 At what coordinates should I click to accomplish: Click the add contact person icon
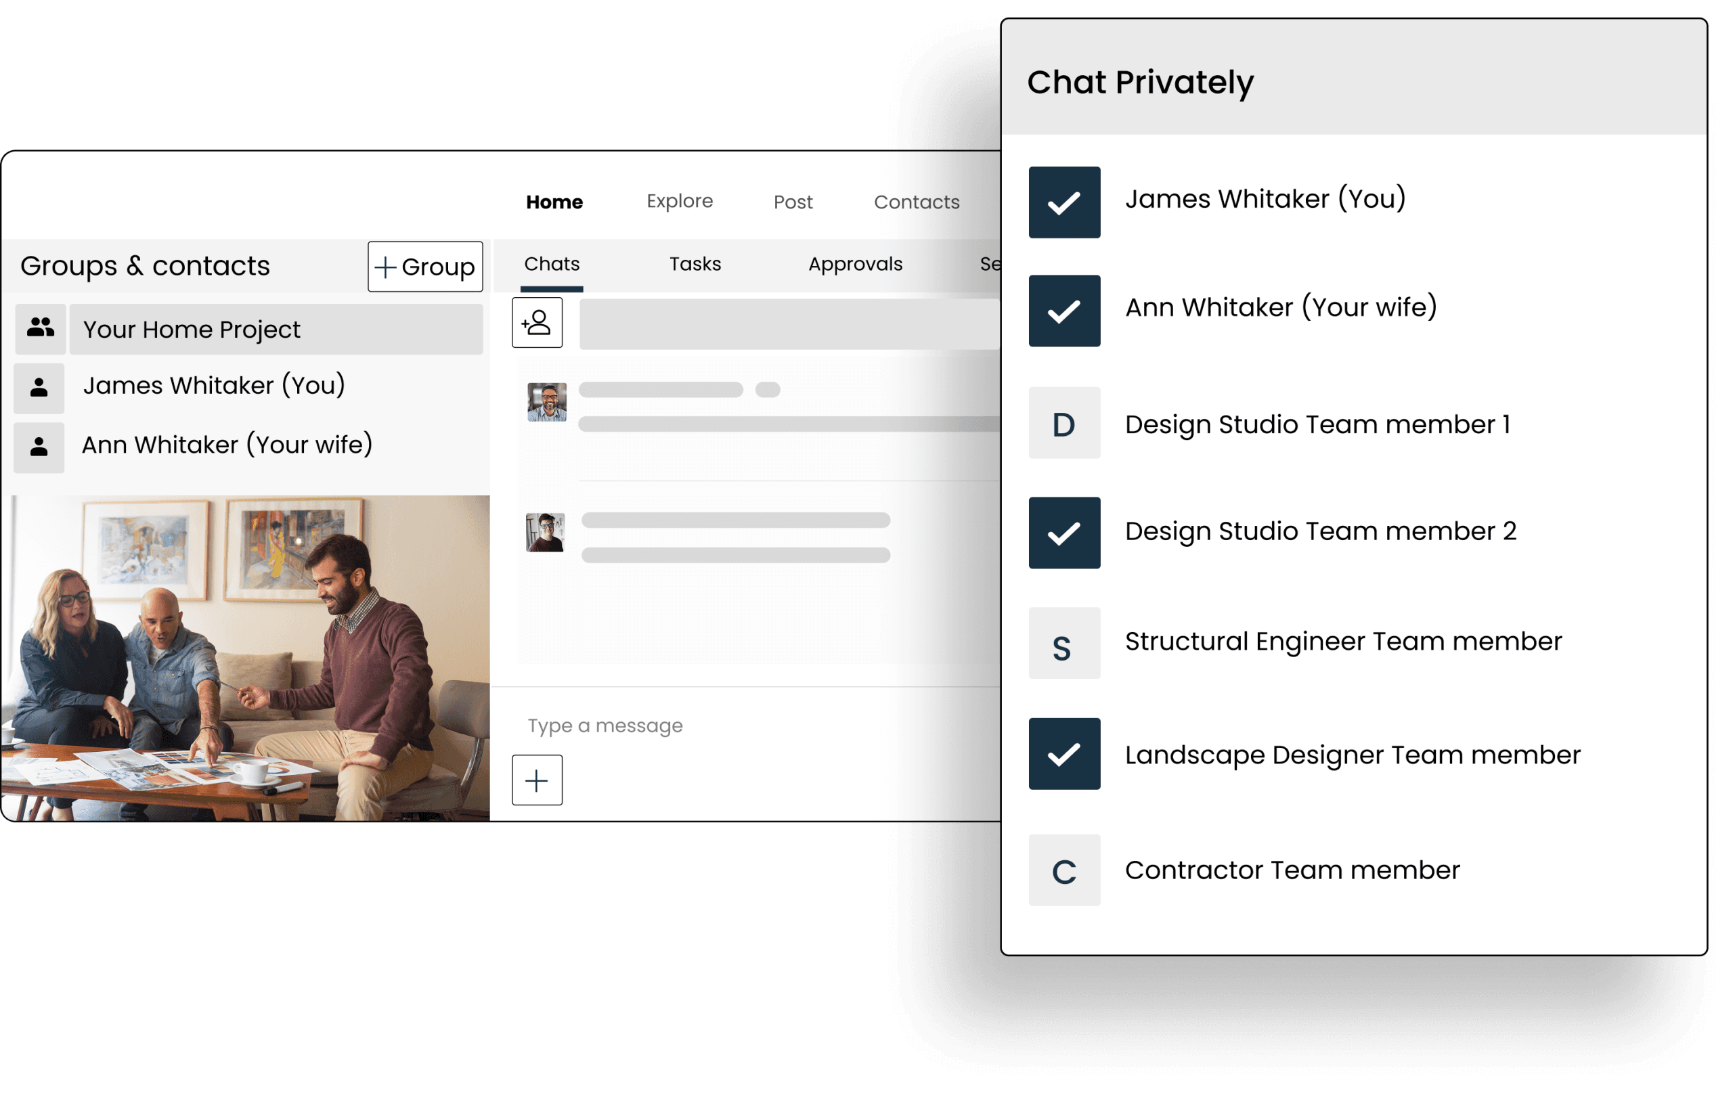point(537,322)
